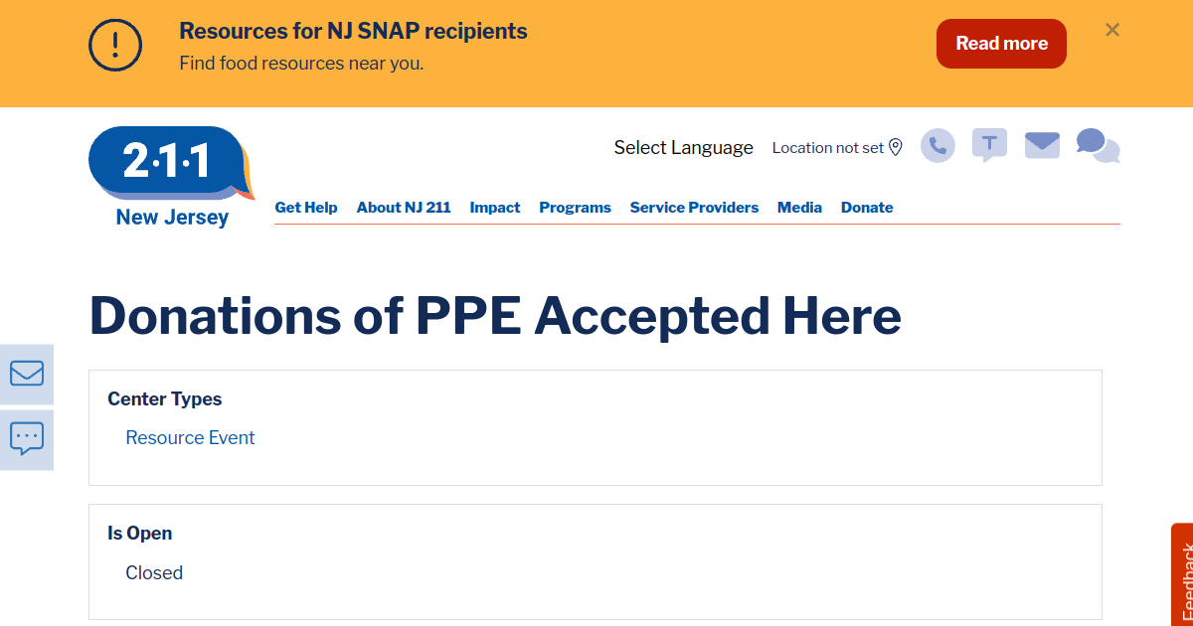Viewport: 1193px width, 626px height.
Task: Click the email envelope icon in header
Action: coord(1042,145)
